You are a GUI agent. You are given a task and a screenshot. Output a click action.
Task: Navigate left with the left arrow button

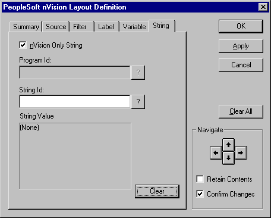pos(216,152)
